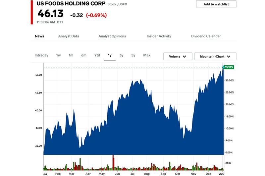Select the 6m time range
Screen dimensions: 265x176
point(84,55)
